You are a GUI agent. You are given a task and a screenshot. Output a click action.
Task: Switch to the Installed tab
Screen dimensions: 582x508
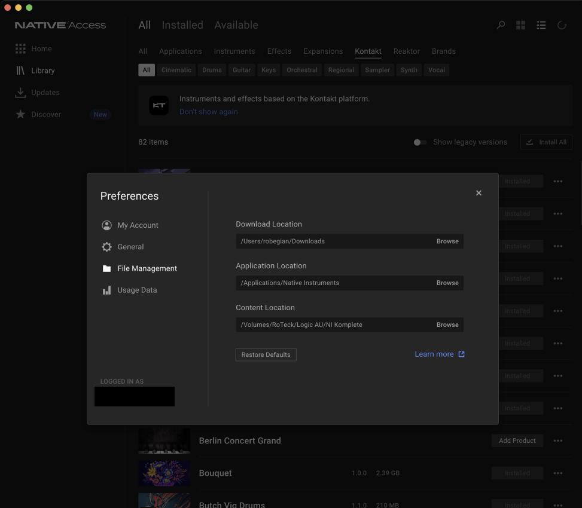click(x=182, y=25)
